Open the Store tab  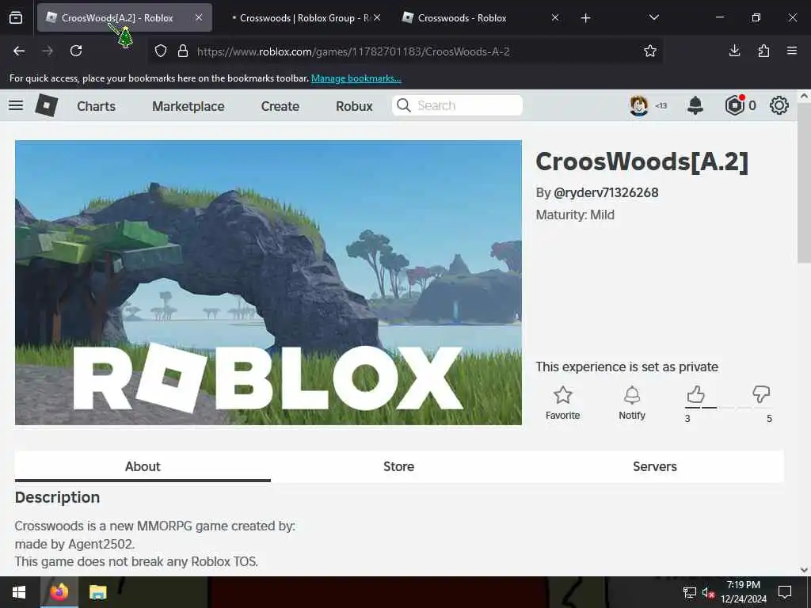399,466
